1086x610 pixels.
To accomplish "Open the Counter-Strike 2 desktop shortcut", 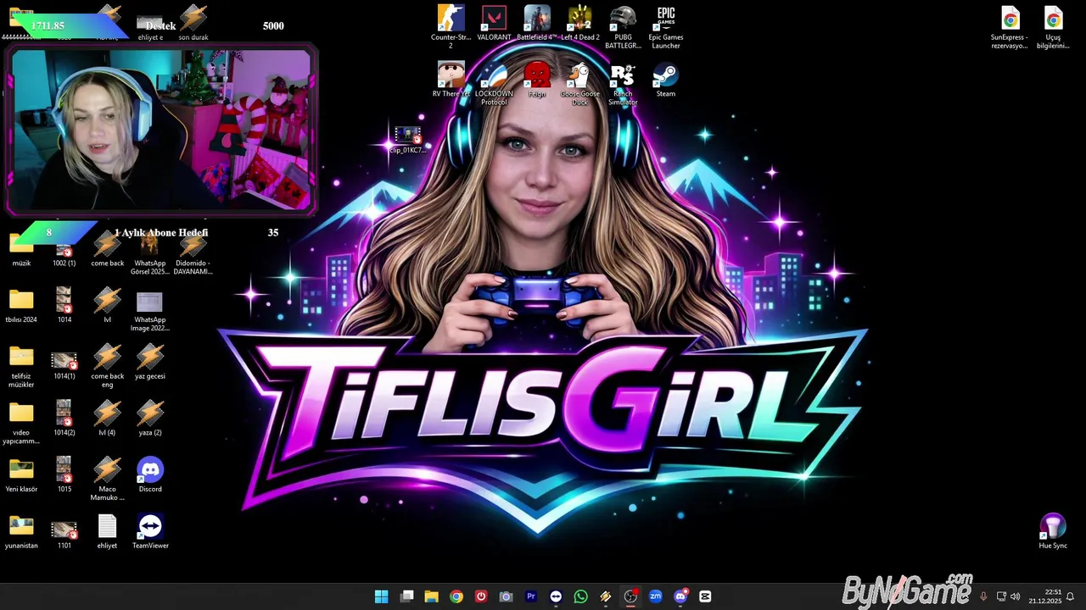I will coord(451,26).
